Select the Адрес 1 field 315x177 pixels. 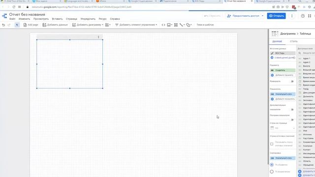click(x=306, y=59)
